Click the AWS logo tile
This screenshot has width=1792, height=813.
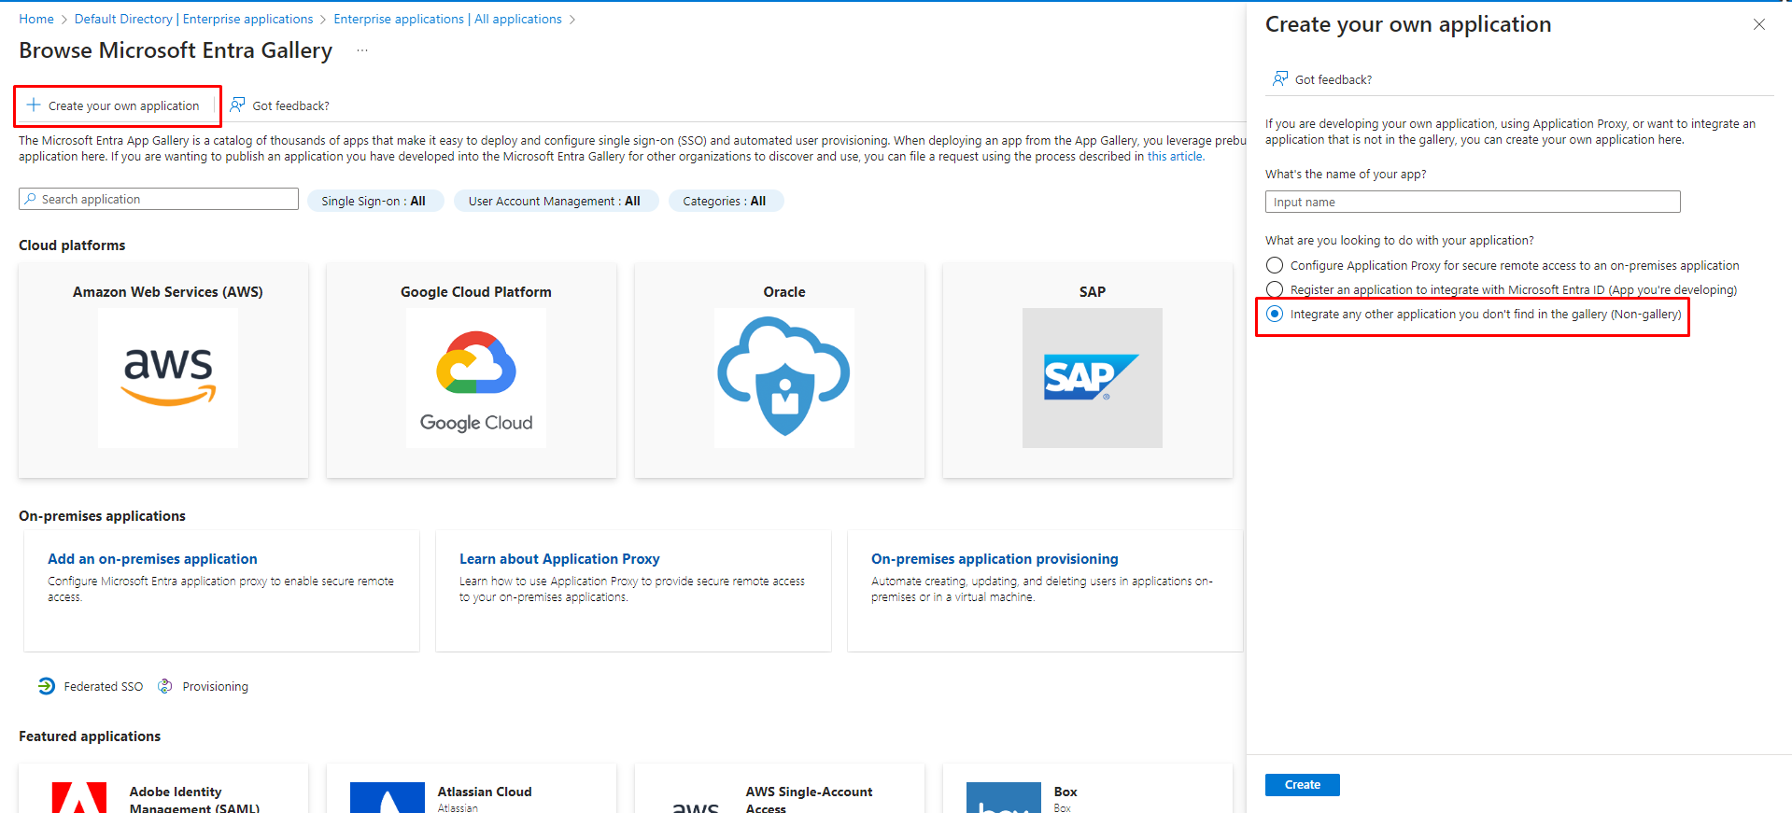click(168, 378)
